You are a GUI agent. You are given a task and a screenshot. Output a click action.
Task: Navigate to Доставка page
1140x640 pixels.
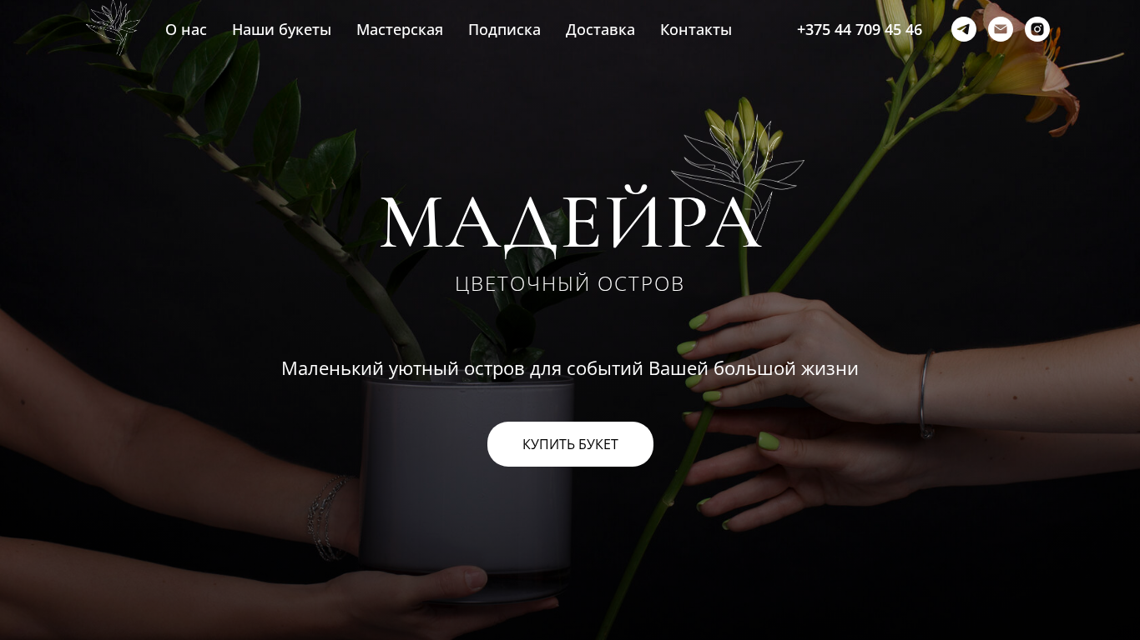point(600,30)
